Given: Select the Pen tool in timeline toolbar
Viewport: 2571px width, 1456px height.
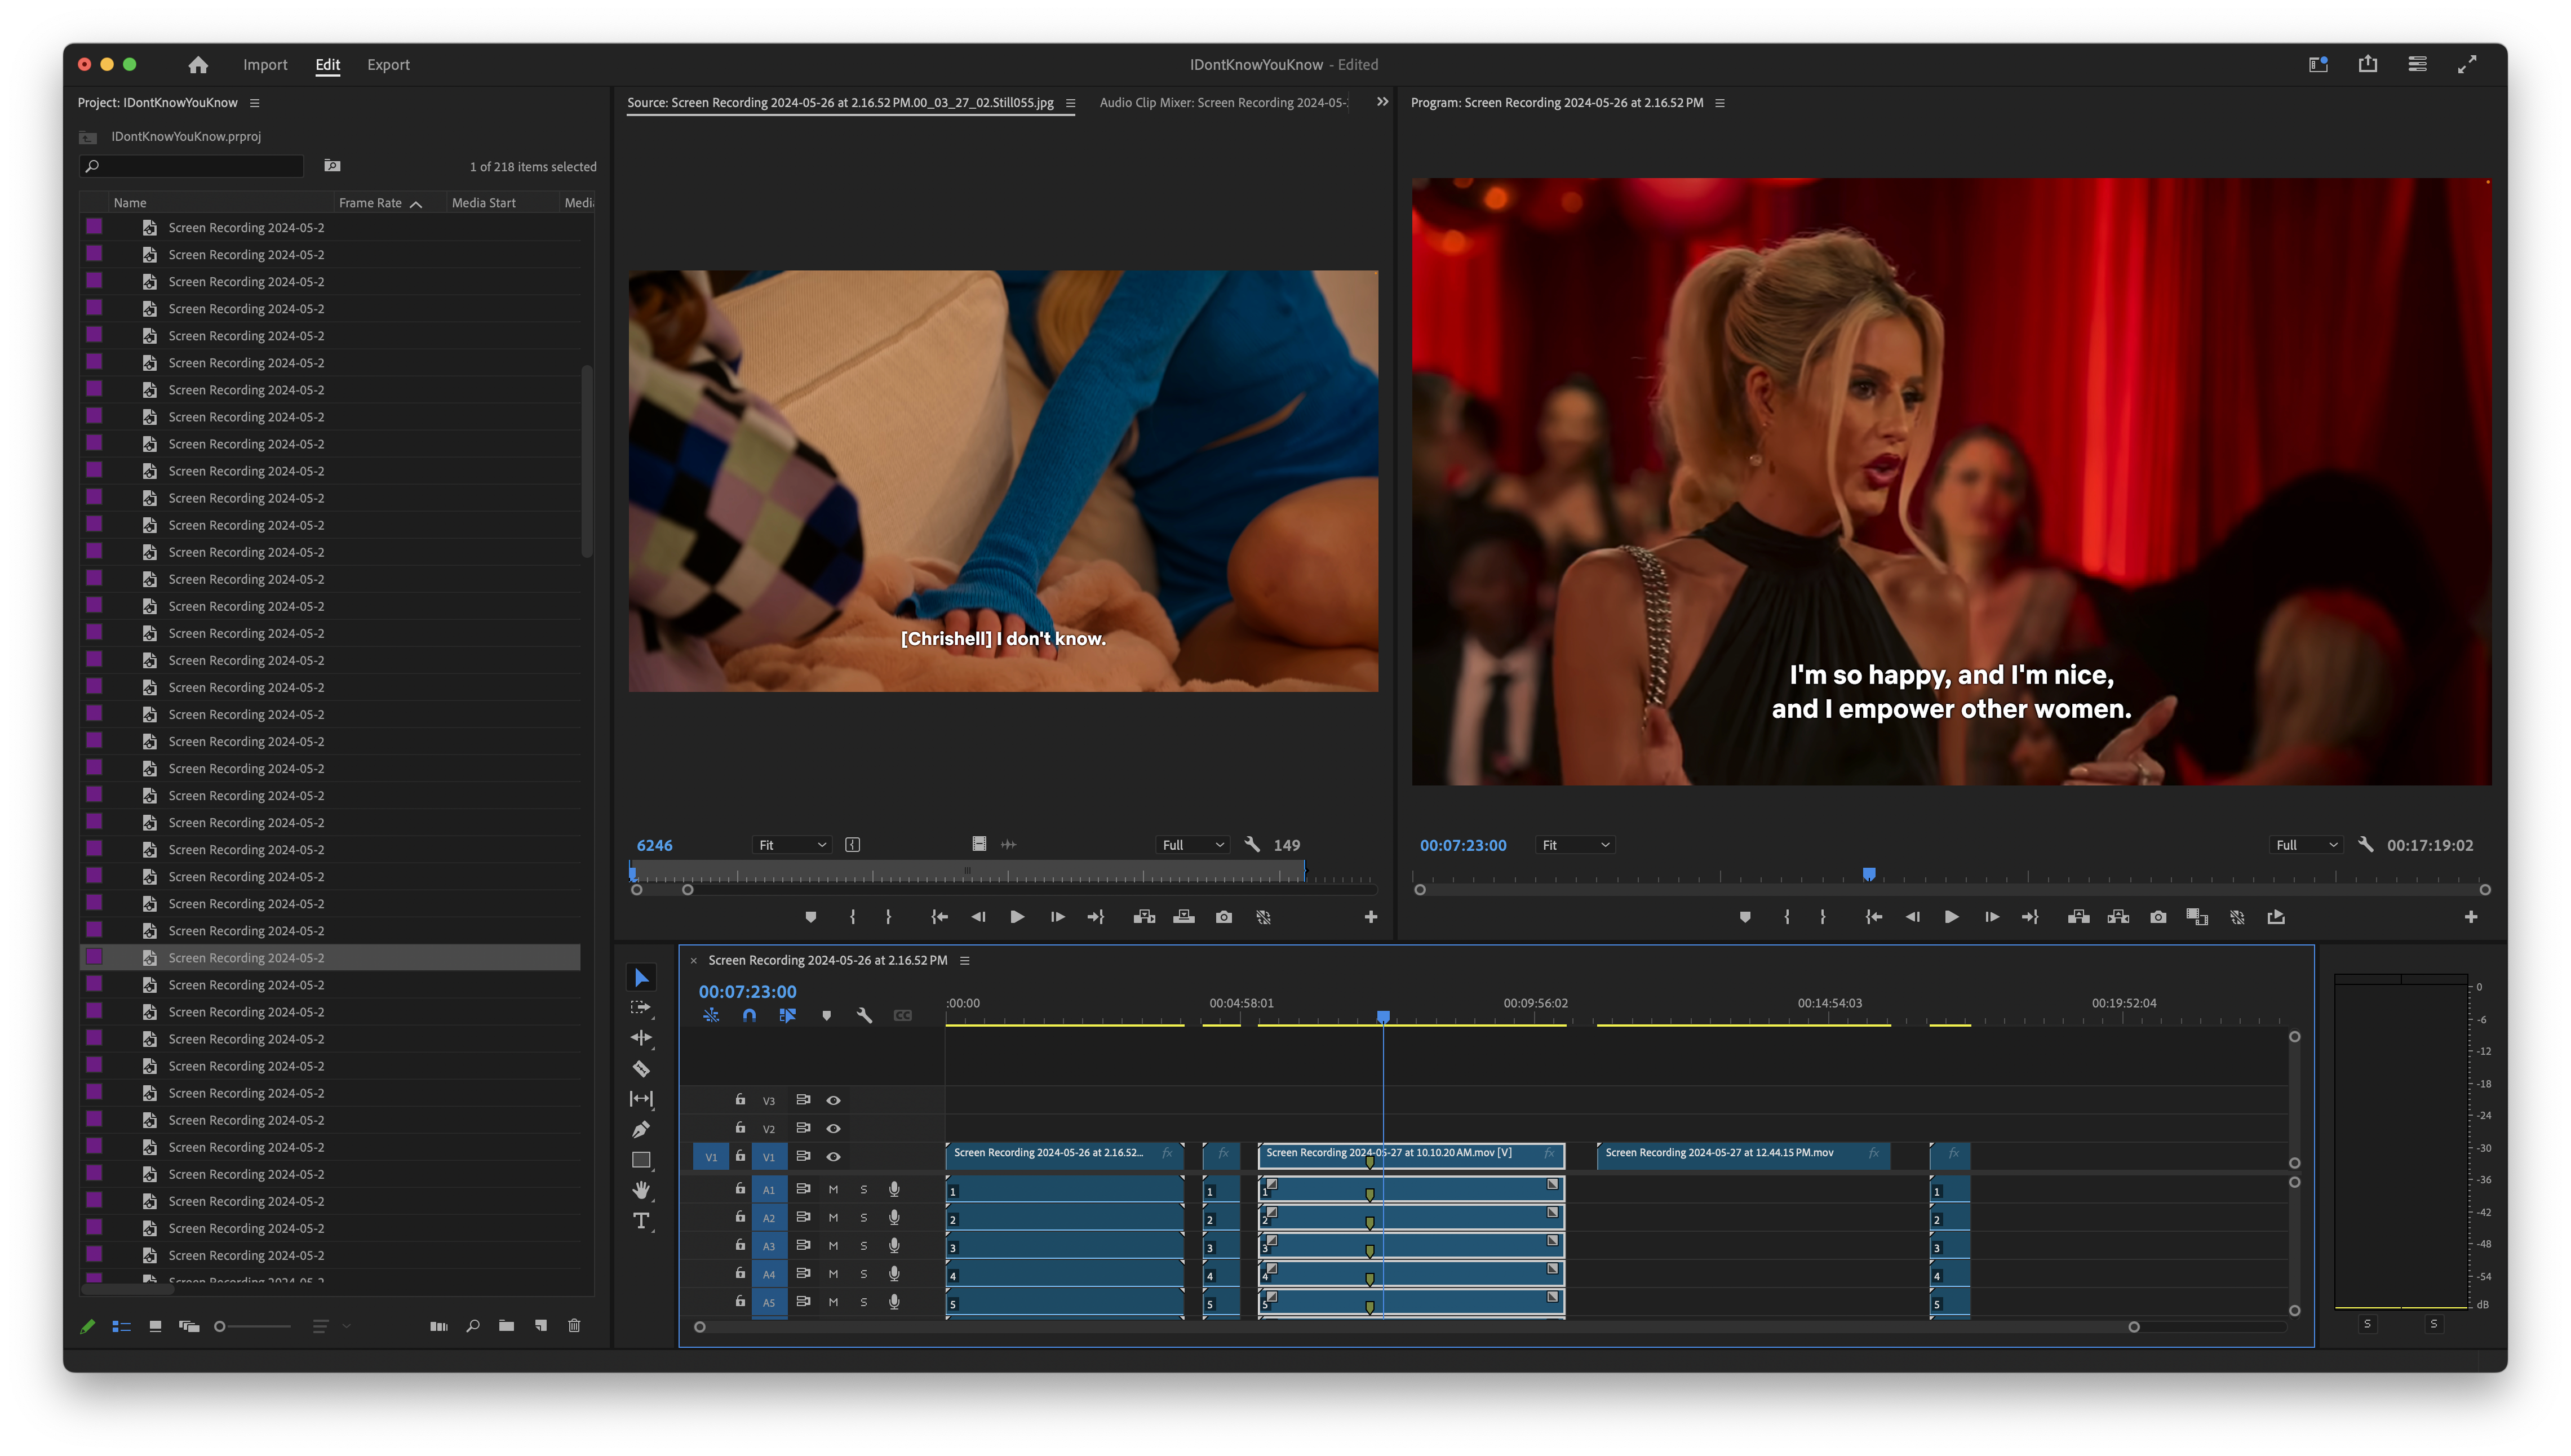Looking at the screenshot, I should pyautogui.click(x=641, y=1129).
